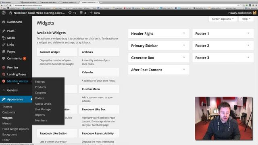
Task: Open Background under Appearance
Action: point(10,135)
